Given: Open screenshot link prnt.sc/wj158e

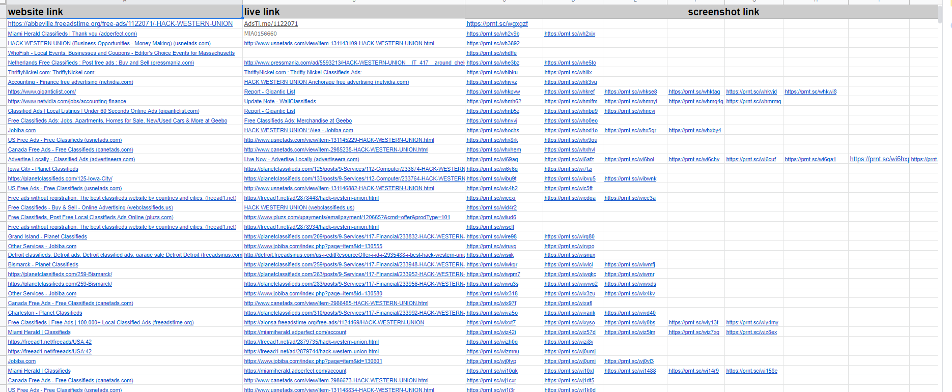Looking at the screenshot, I should pos(752,371).
